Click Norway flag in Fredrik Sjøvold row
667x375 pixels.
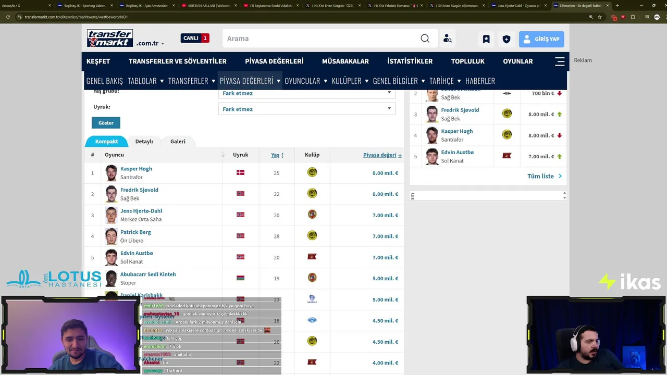pyautogui.click(x=240, y=194)
